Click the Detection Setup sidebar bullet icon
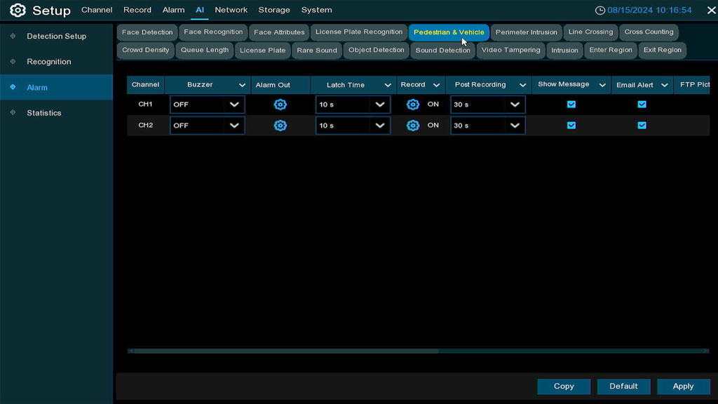 (x=13, y=36)
